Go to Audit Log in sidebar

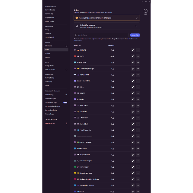49,81
